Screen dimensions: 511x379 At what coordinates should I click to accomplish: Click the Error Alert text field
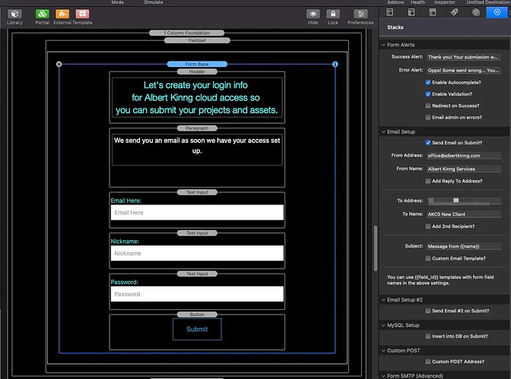464,71
